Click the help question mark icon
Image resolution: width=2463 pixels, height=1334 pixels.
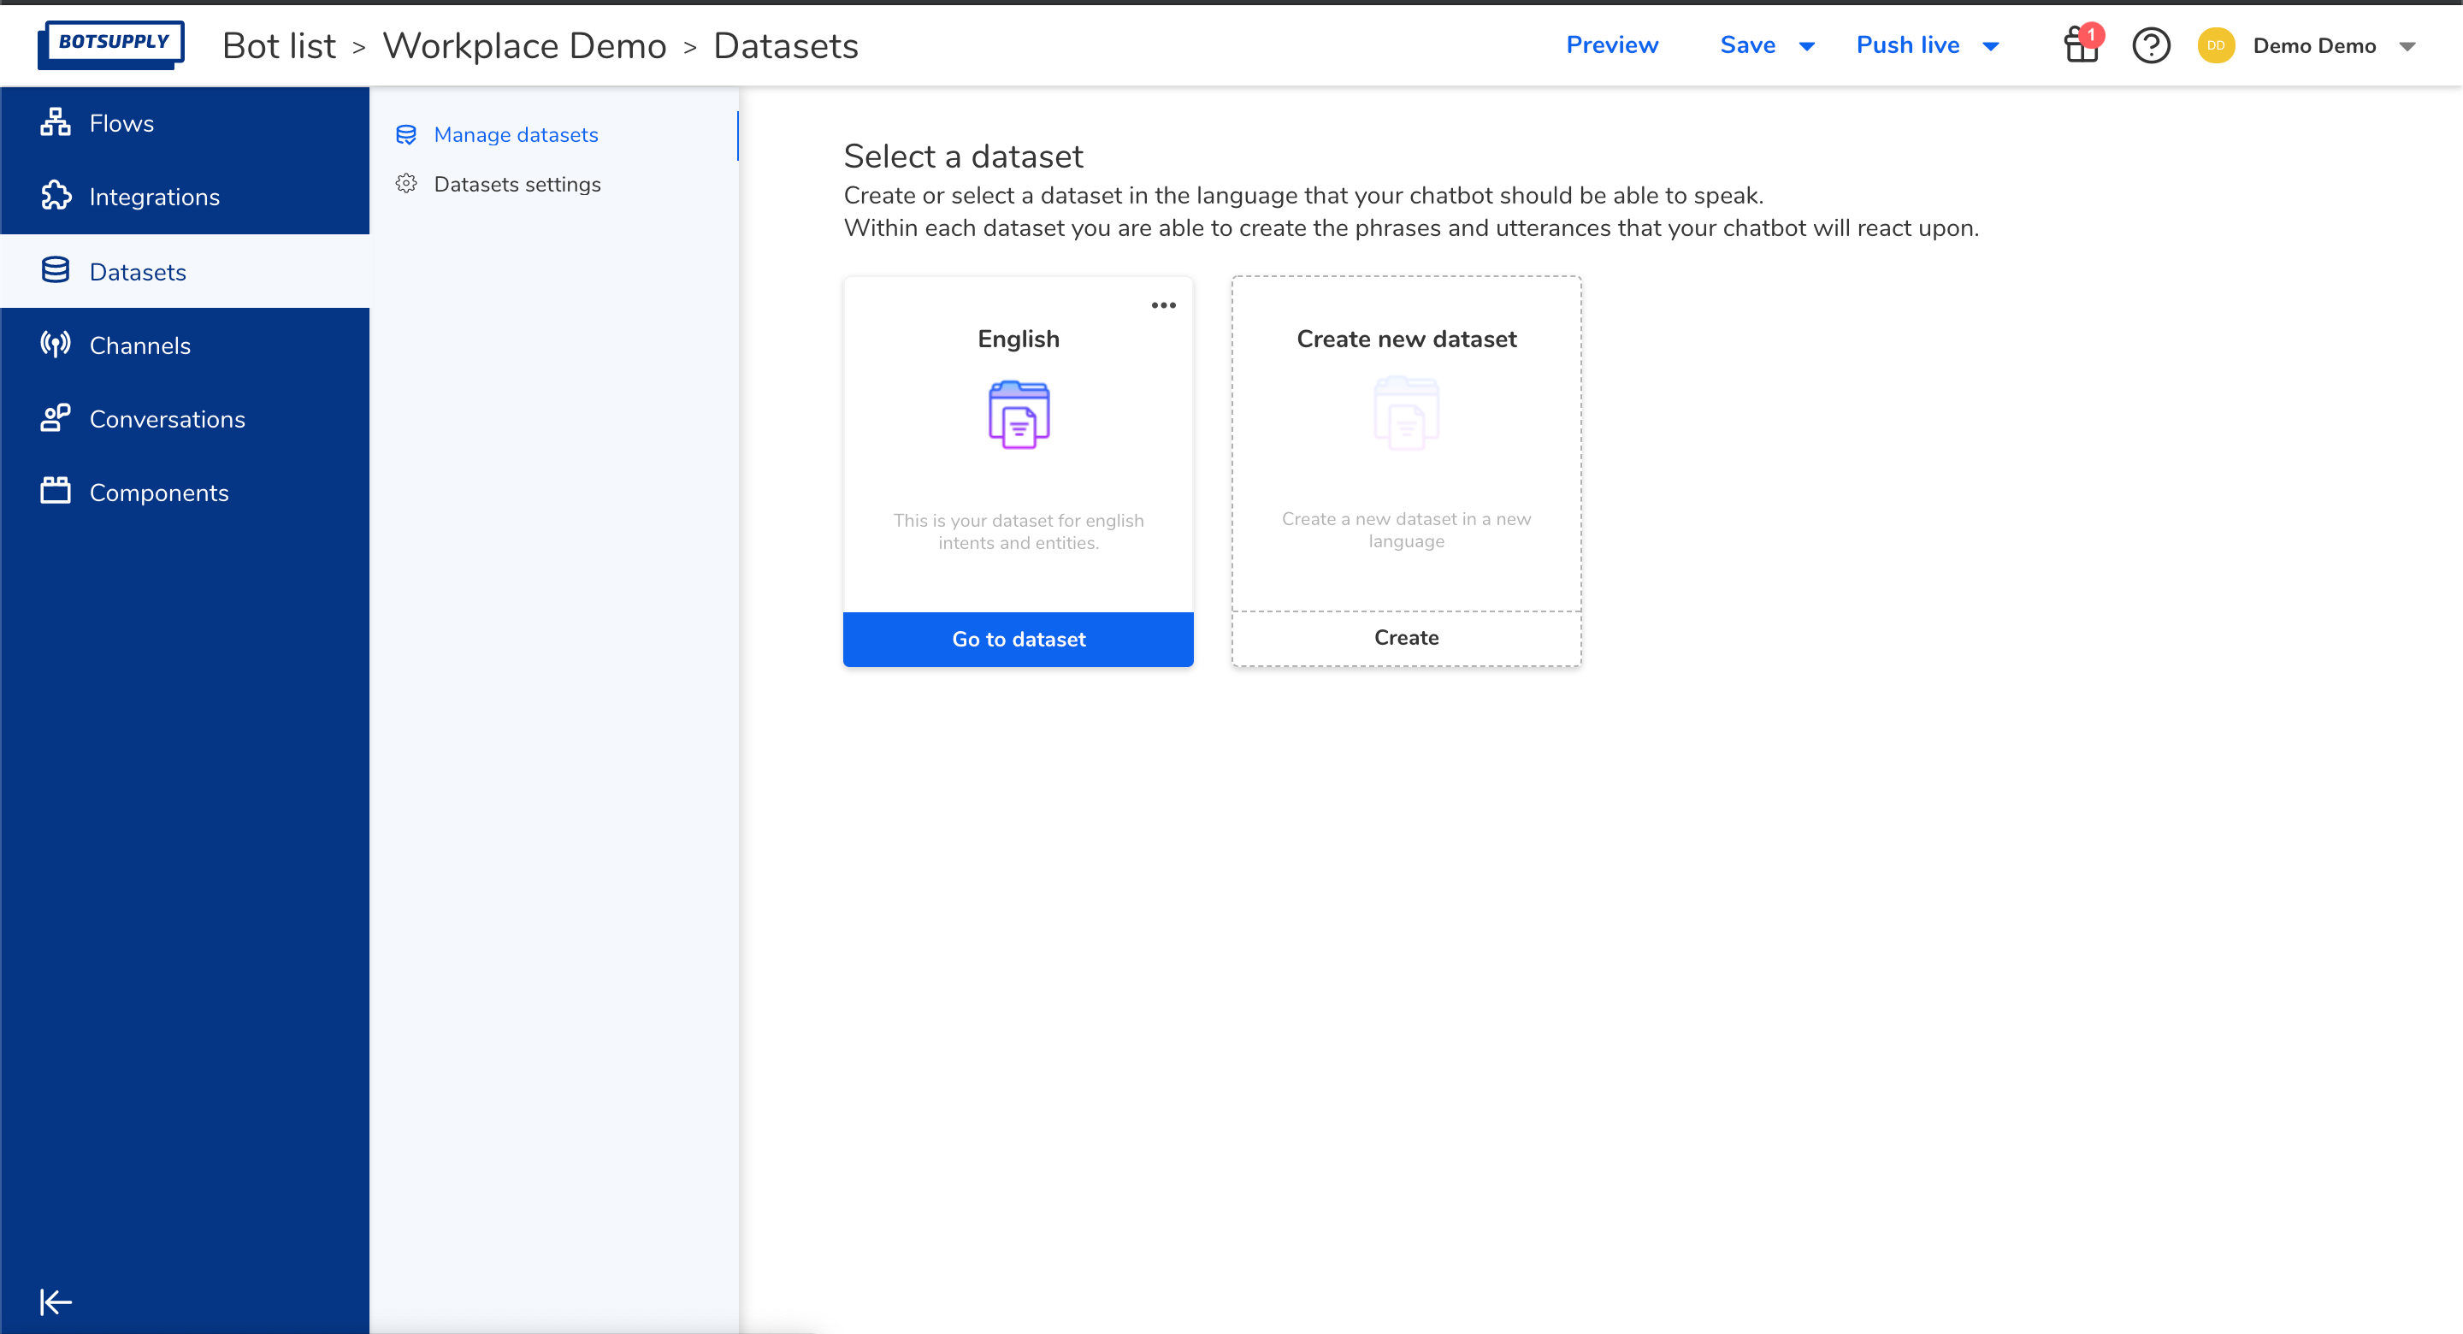[x=2150, y=45]
